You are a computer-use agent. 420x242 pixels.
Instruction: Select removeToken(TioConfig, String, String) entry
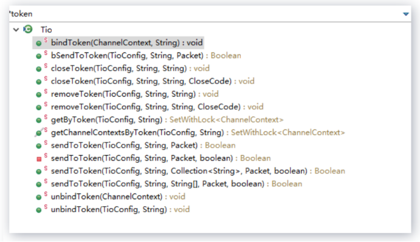click(x=135, y=94)
